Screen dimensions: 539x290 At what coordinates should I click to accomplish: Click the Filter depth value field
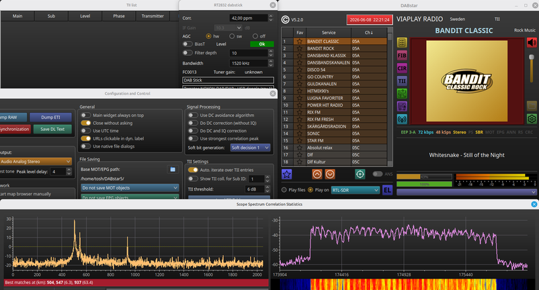coord(249,53)
